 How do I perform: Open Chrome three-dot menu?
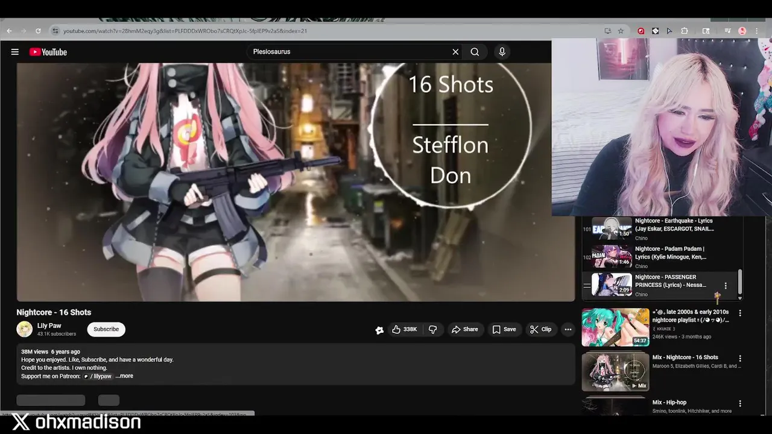point(757,31)
